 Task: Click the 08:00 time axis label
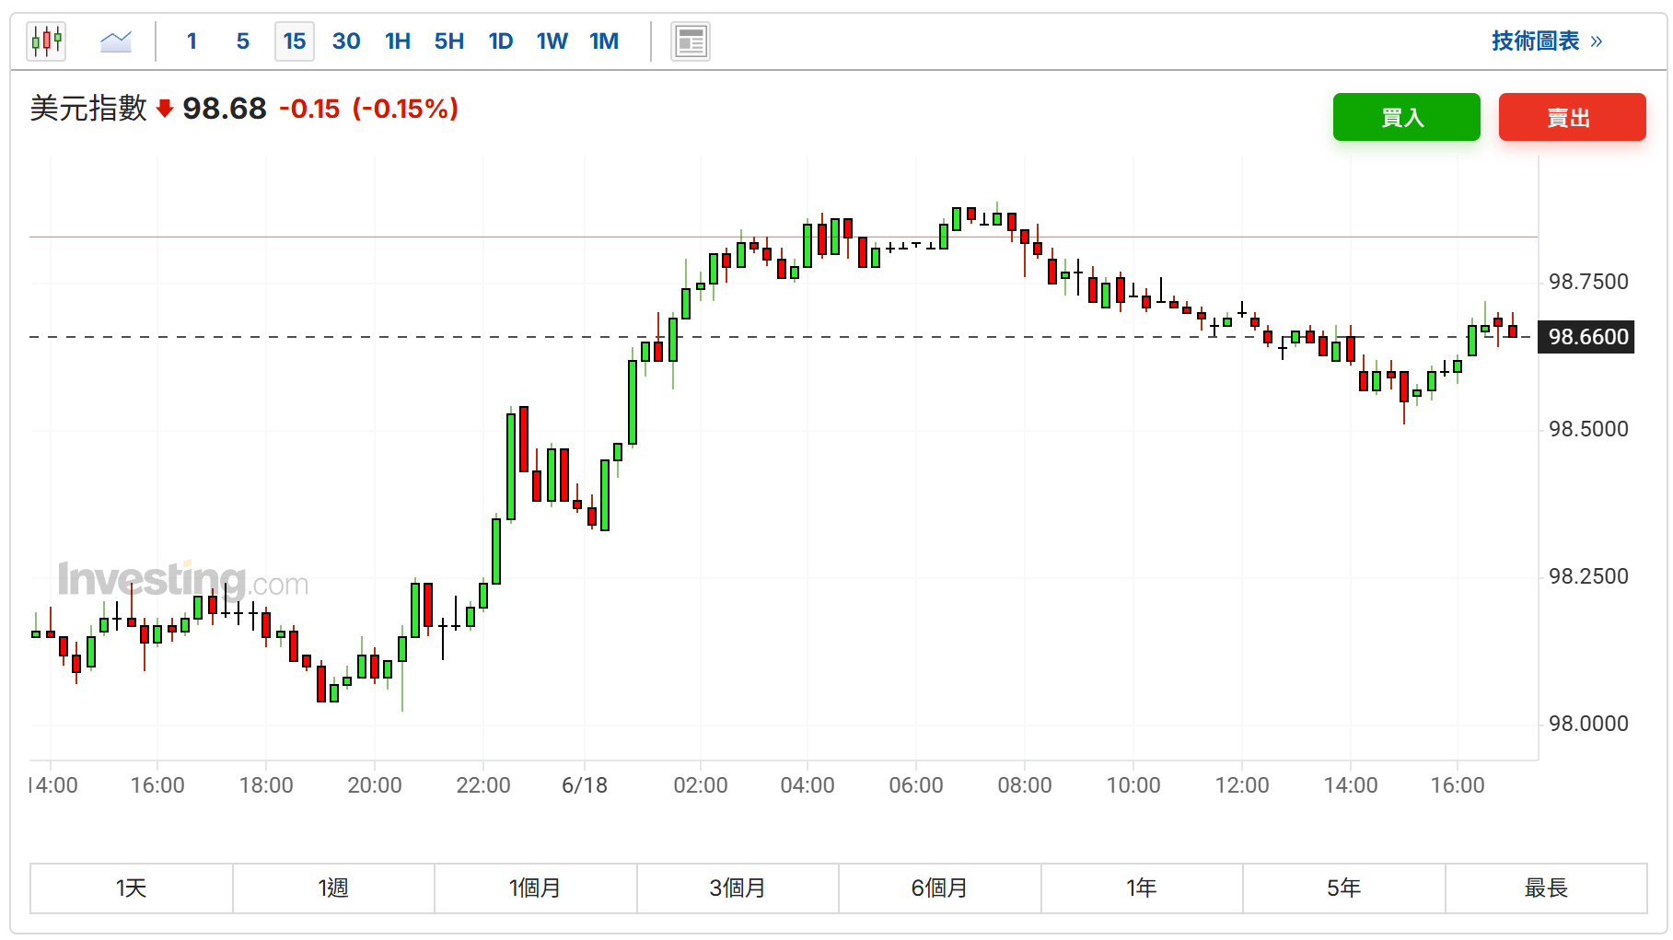pos(1025,785)
